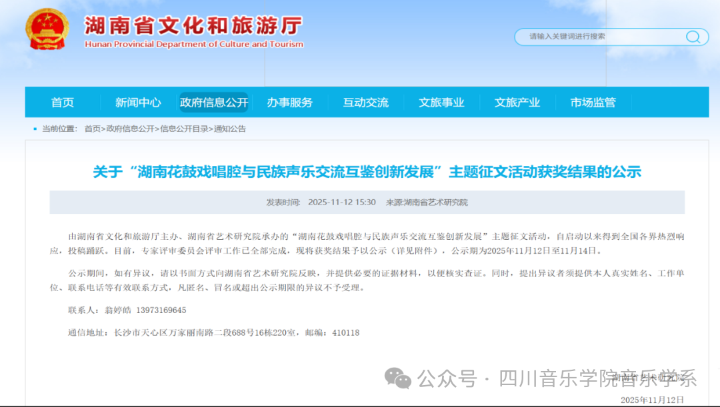Open the 办事服务 navigation item
720x407 pixels.
(290, 103)
